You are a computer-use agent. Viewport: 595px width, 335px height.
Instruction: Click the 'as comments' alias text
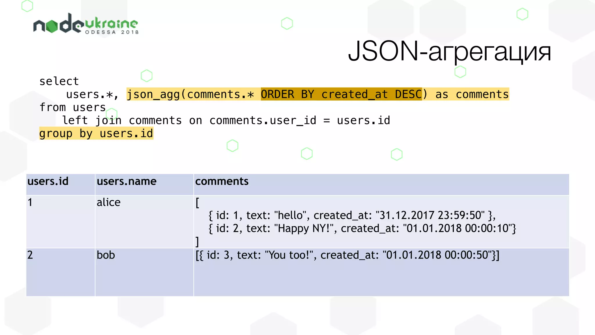tap(472, 94)
